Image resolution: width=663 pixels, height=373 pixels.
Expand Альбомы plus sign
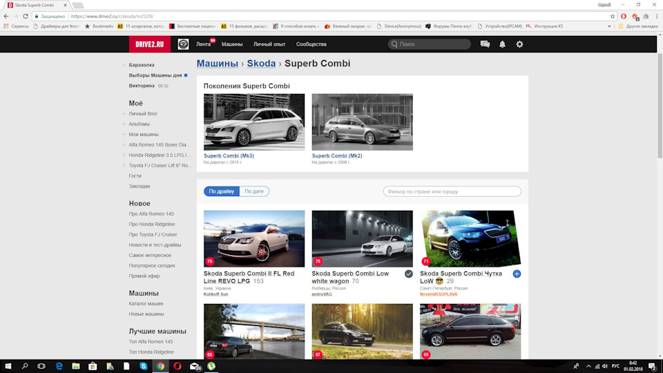[x=124, y=124]
